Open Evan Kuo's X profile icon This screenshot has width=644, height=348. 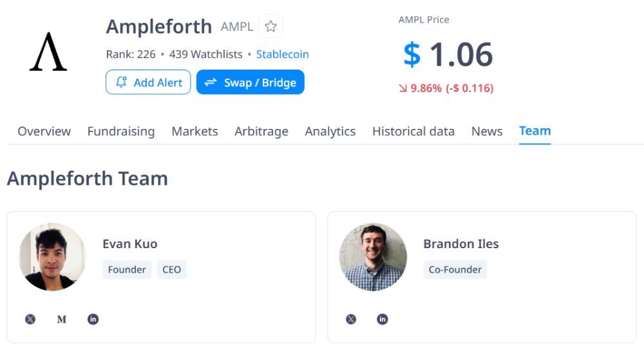tap(30, 319)
